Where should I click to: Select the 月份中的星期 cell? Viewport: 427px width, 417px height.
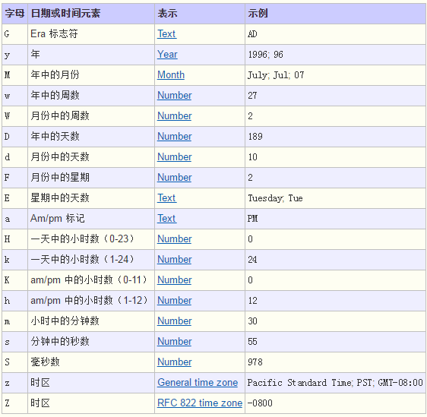click(91, 178)
